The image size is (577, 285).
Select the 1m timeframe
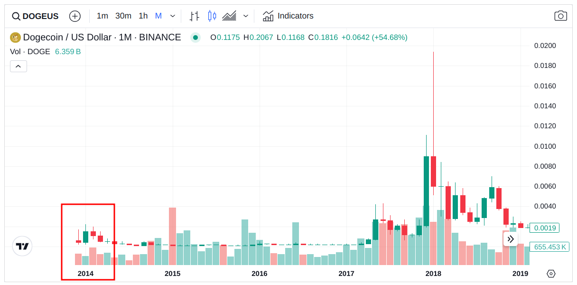pos(102,16)
